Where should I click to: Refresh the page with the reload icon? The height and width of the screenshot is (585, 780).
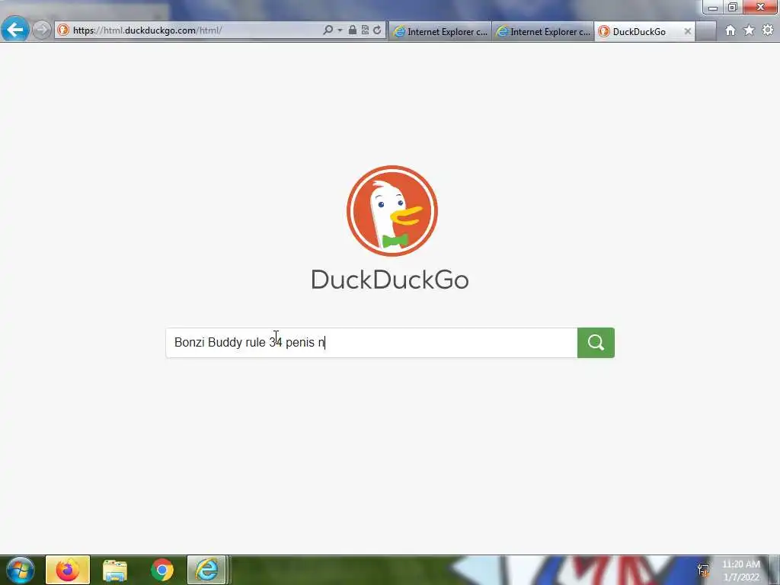click(378, 30)
